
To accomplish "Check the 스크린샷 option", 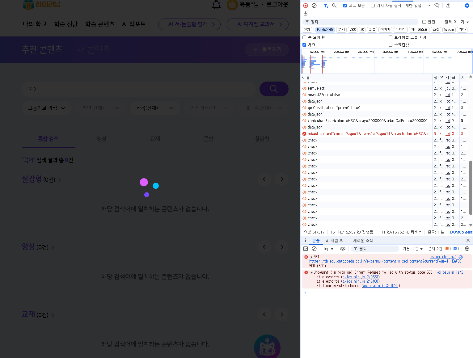I will [391, 45].
